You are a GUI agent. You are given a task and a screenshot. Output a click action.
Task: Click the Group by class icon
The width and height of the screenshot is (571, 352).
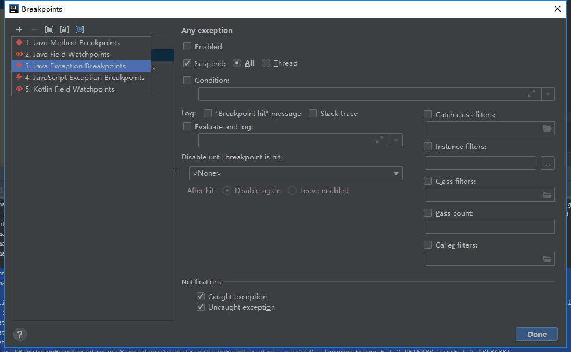pyautogui.click(x=80, y=30)
